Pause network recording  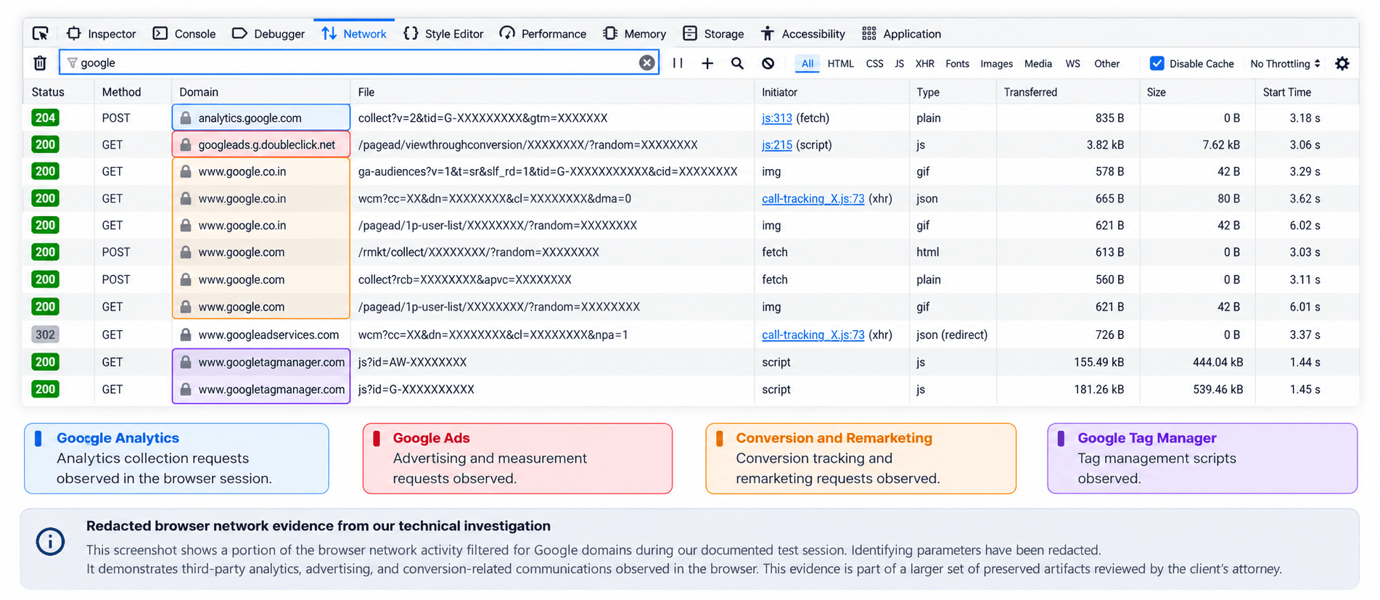(x=678, y=63)
